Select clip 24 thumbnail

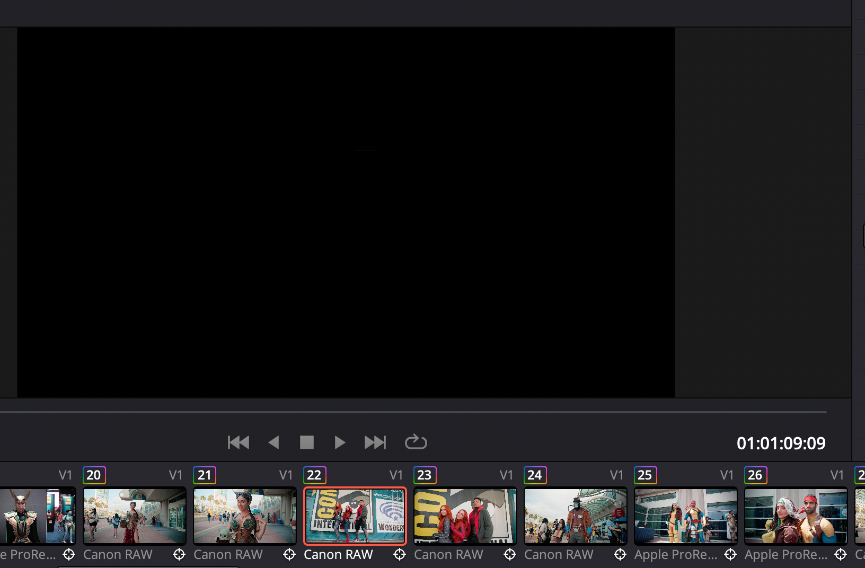pos(576,516)
